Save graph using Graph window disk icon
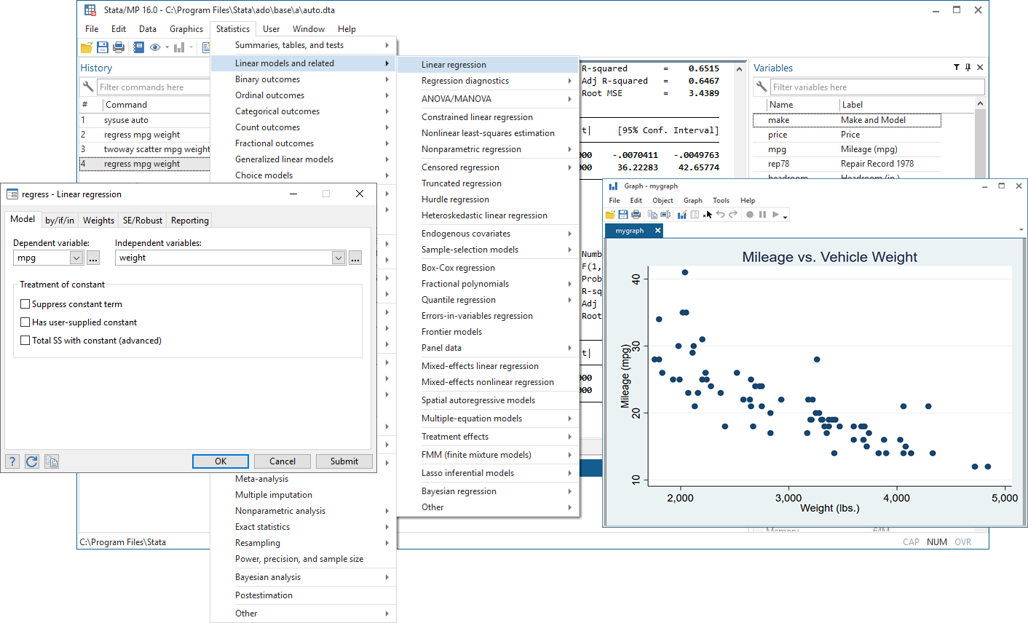Viewport: 1028px width, 623px height. pyautogui.click(x=623, y=215)
